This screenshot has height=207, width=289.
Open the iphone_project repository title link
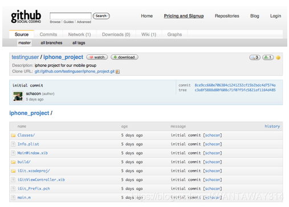[x=63, y=57]
